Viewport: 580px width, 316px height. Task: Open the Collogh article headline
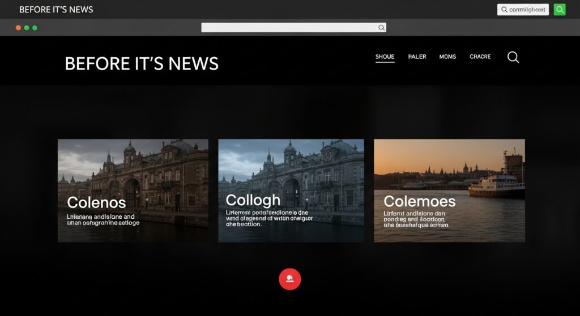(253, 200)
